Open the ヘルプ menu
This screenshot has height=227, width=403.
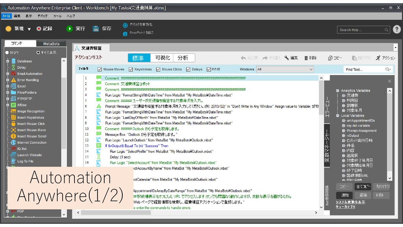point(71,16)
